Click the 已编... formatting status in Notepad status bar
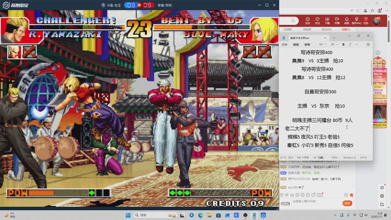The image size is (391, 220). pos(319,157)
